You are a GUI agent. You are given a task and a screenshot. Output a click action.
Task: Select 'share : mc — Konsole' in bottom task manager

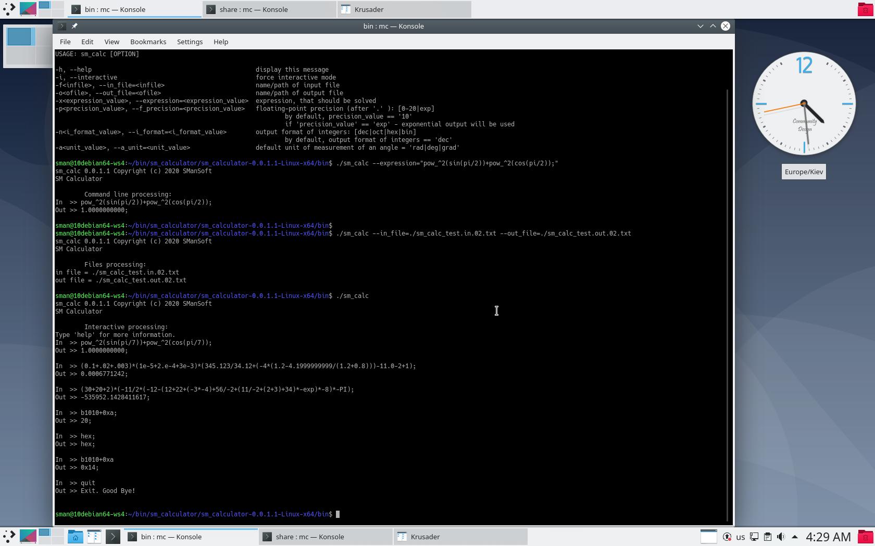click(x=326, y=537)
